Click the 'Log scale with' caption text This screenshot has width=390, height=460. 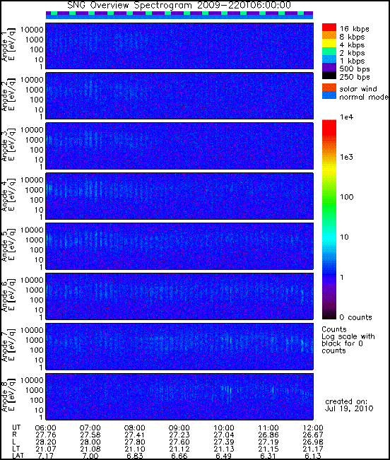[x=348, y=336]
